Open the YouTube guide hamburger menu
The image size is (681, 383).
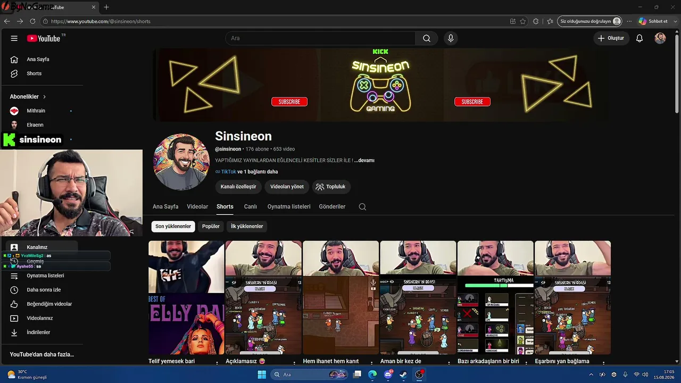tap(14, 38)
